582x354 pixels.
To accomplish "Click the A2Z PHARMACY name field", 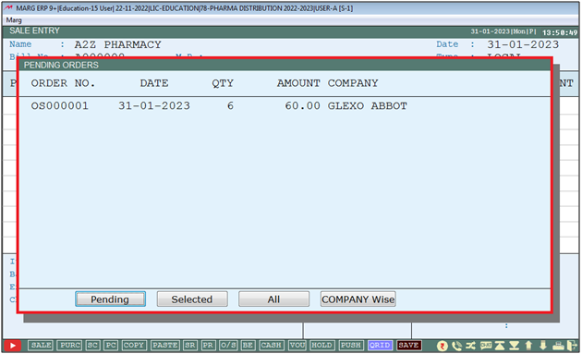I will pos(117,44).
